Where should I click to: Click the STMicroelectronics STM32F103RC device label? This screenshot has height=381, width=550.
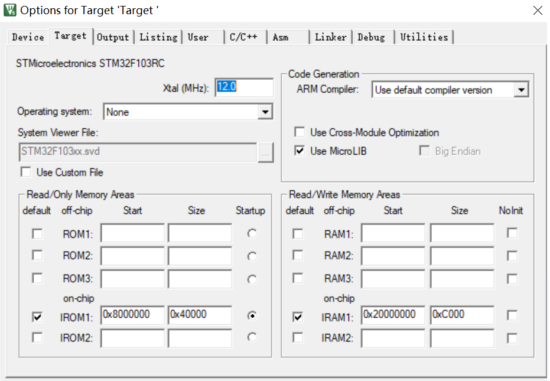pyautogui.click(x=90, y=64)
